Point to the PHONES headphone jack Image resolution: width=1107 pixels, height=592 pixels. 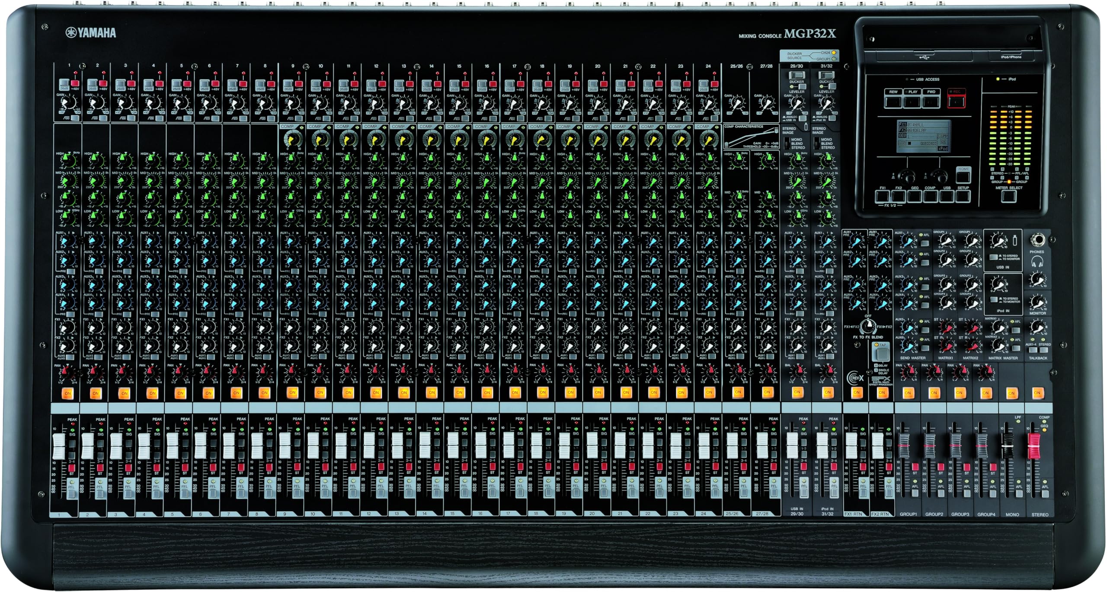click(1037, 240)
